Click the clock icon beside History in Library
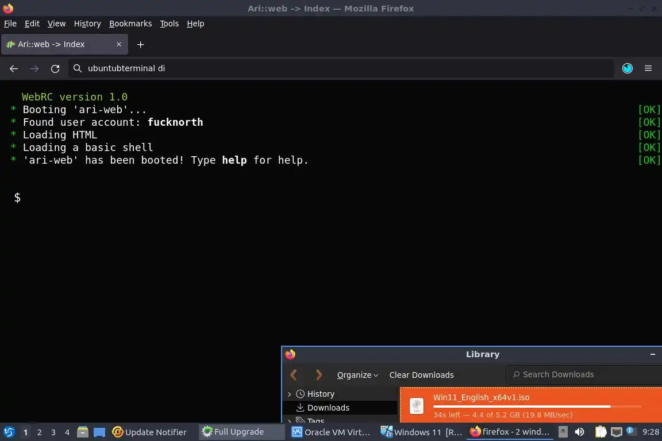662x441 pixels. point(300,394)
